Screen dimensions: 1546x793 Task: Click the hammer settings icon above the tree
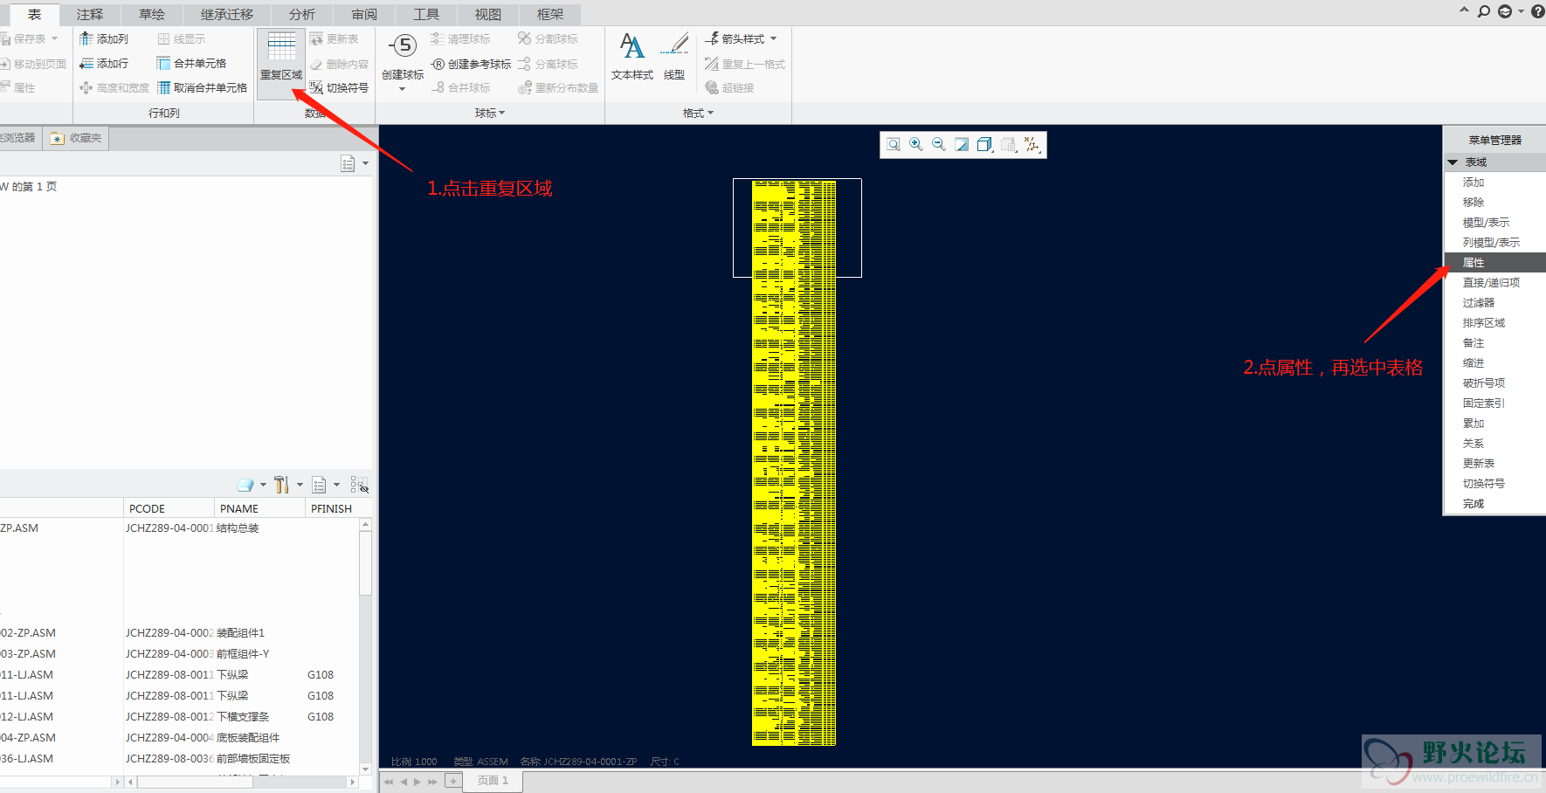tap(281, 485)
